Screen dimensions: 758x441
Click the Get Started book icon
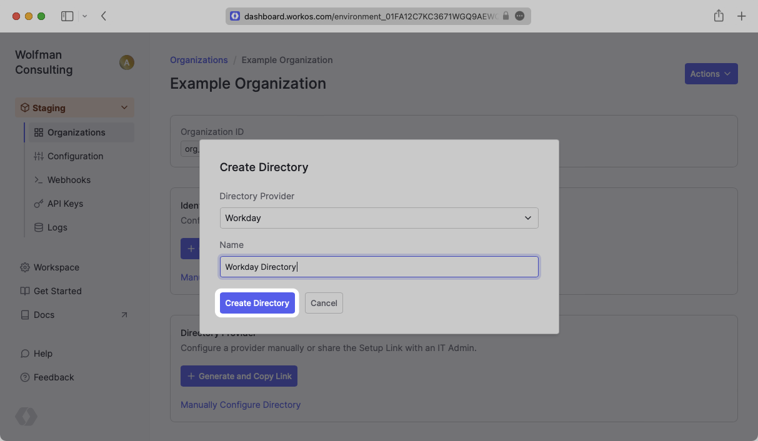point(25,291)
